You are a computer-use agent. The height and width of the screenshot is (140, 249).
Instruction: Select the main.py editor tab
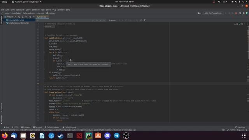[42, 17]
